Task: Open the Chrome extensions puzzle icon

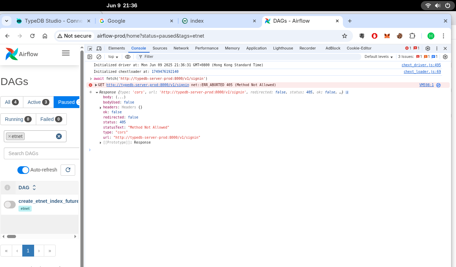Action: pyautogui.click(x=412, y=36)
